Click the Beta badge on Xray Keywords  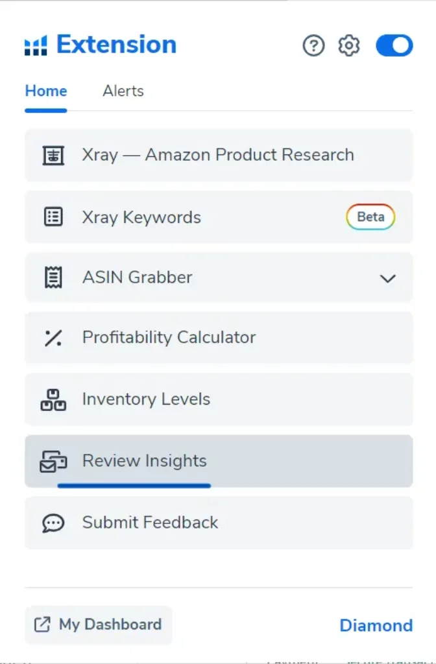tap(370, 217)
